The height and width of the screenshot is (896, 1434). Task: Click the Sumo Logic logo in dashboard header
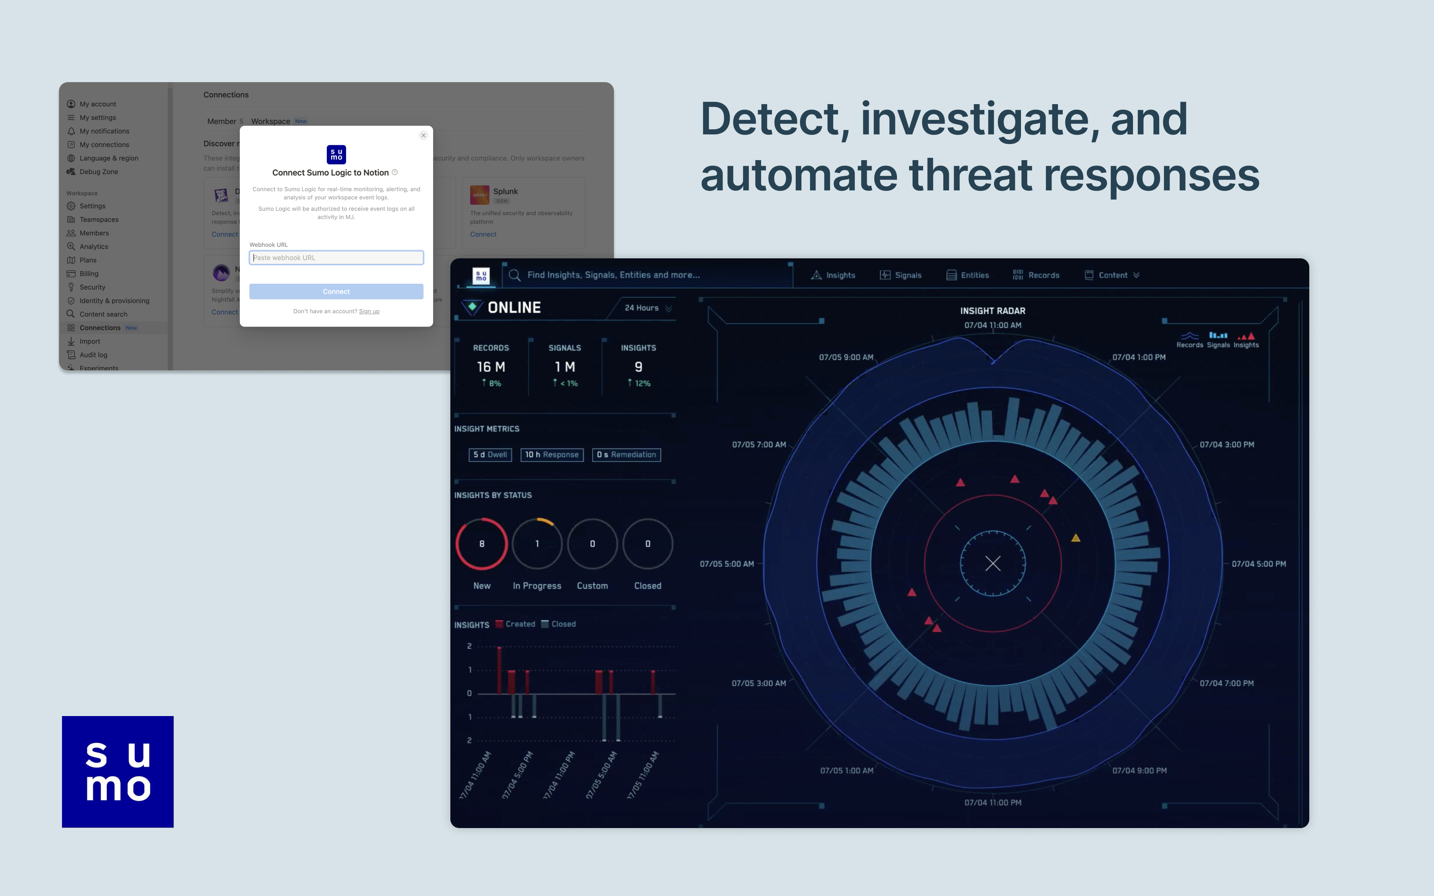(481, 276)
